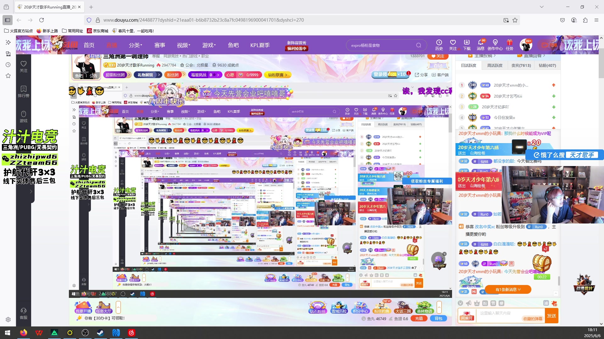Click the 下载 download icon
The width and height of the screenshot is (604, 339).
click(x=467, y=45)
